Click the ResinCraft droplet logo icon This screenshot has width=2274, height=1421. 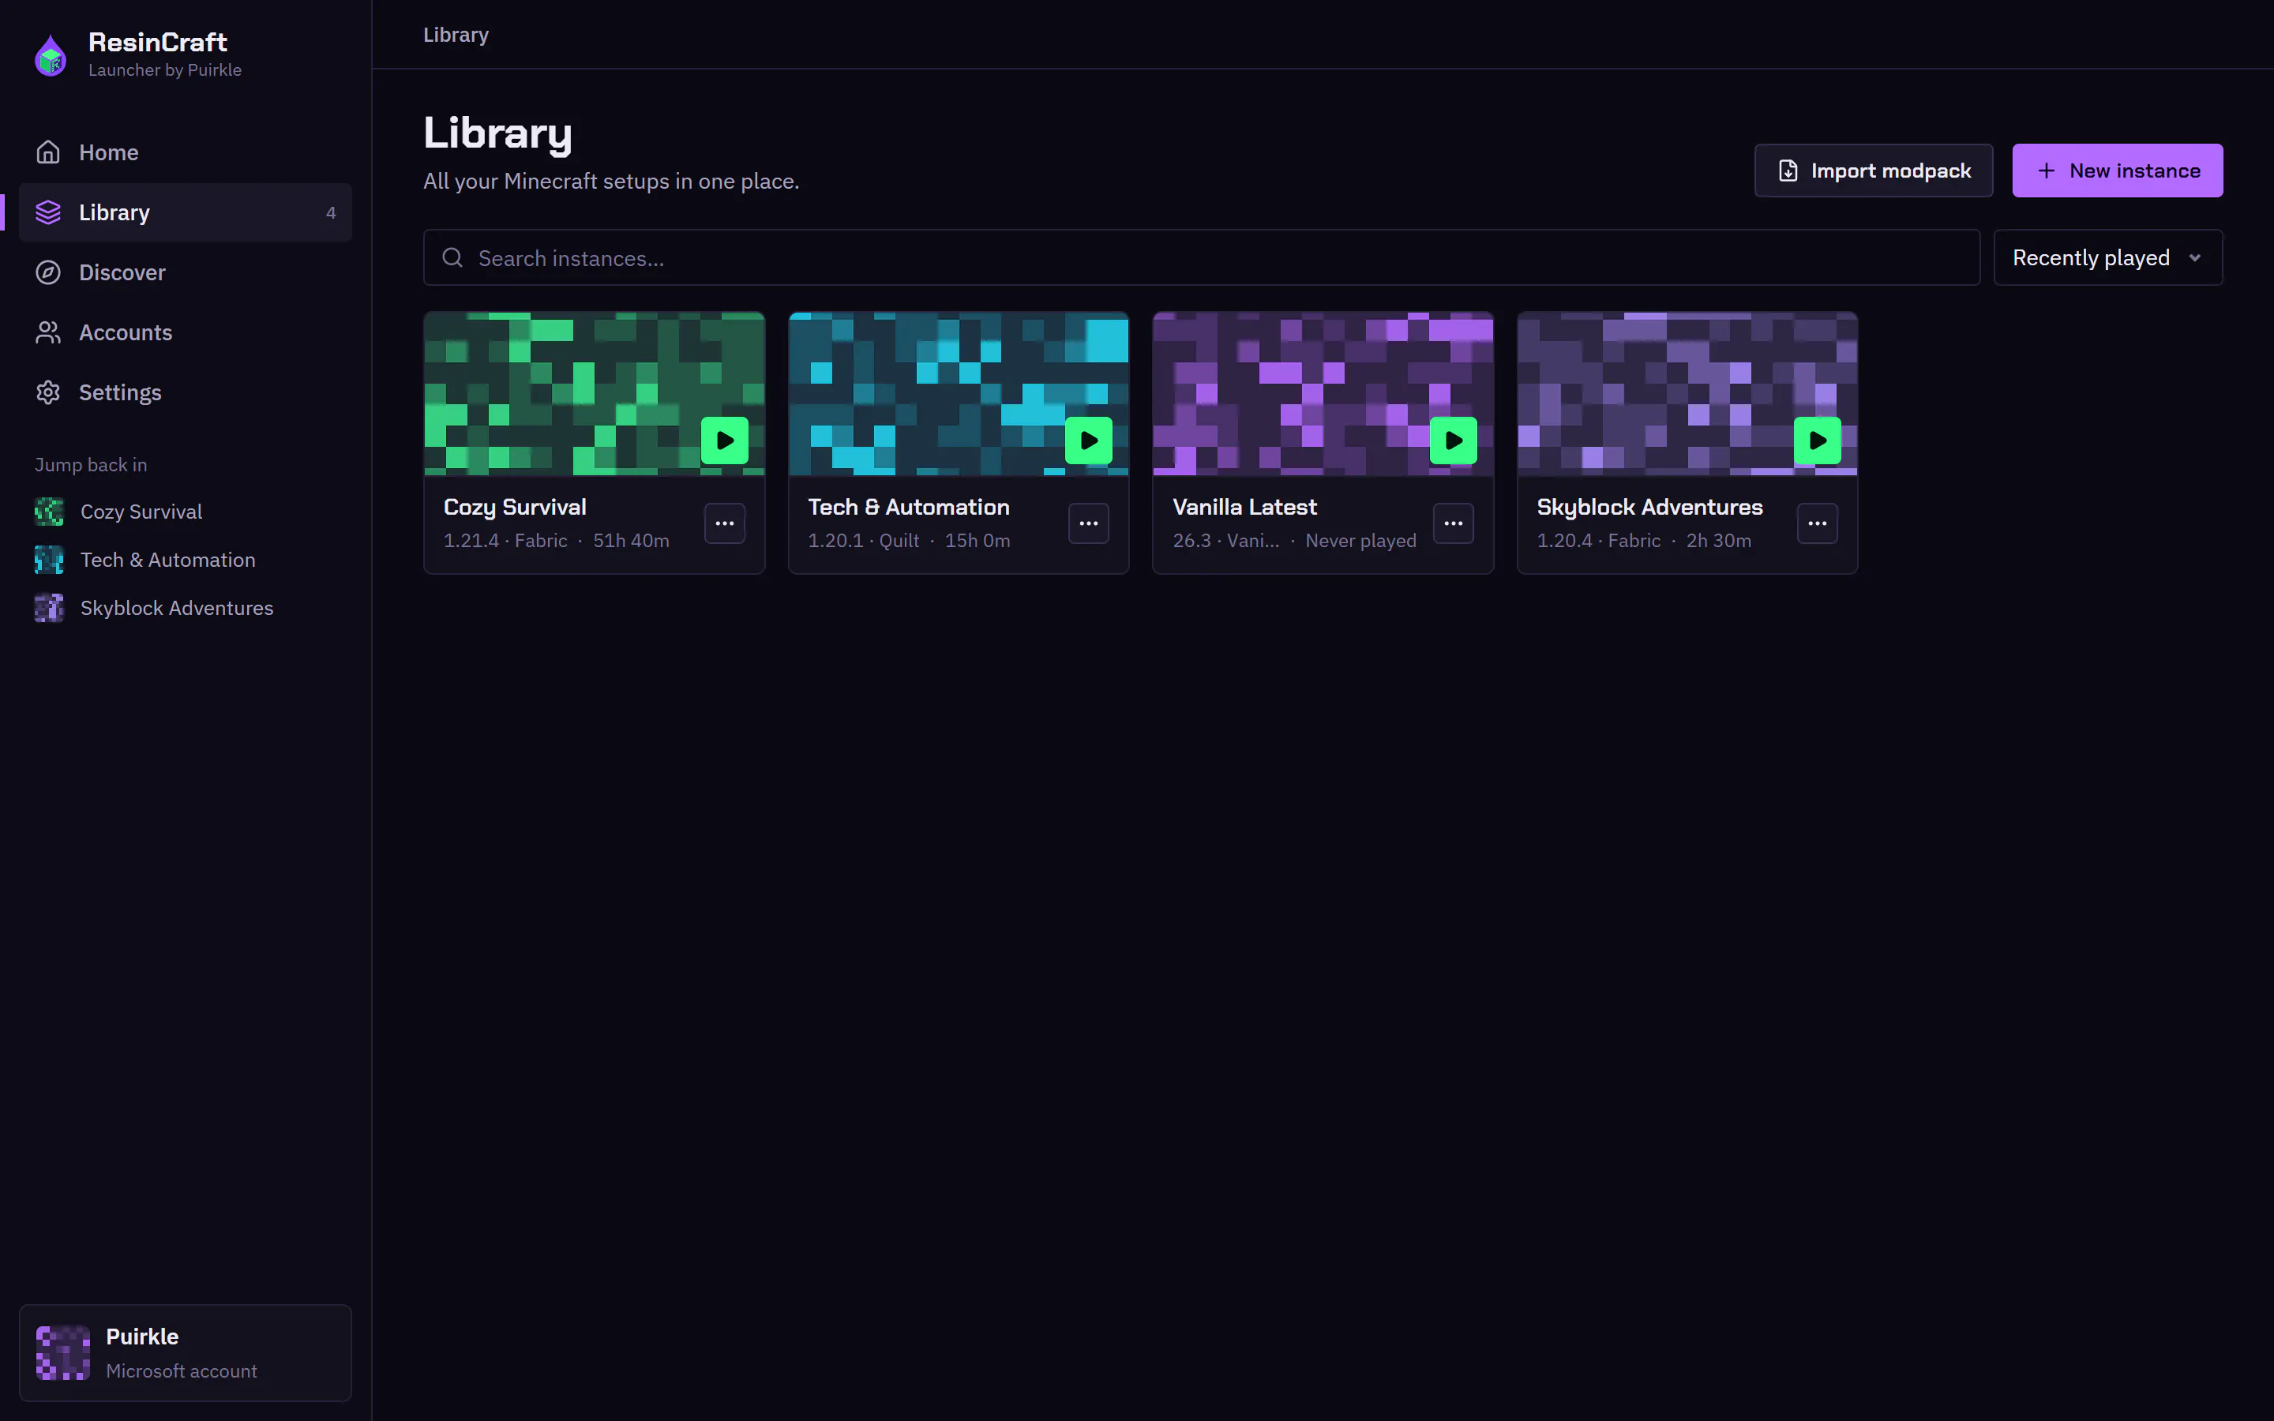[x=51, y=55]
